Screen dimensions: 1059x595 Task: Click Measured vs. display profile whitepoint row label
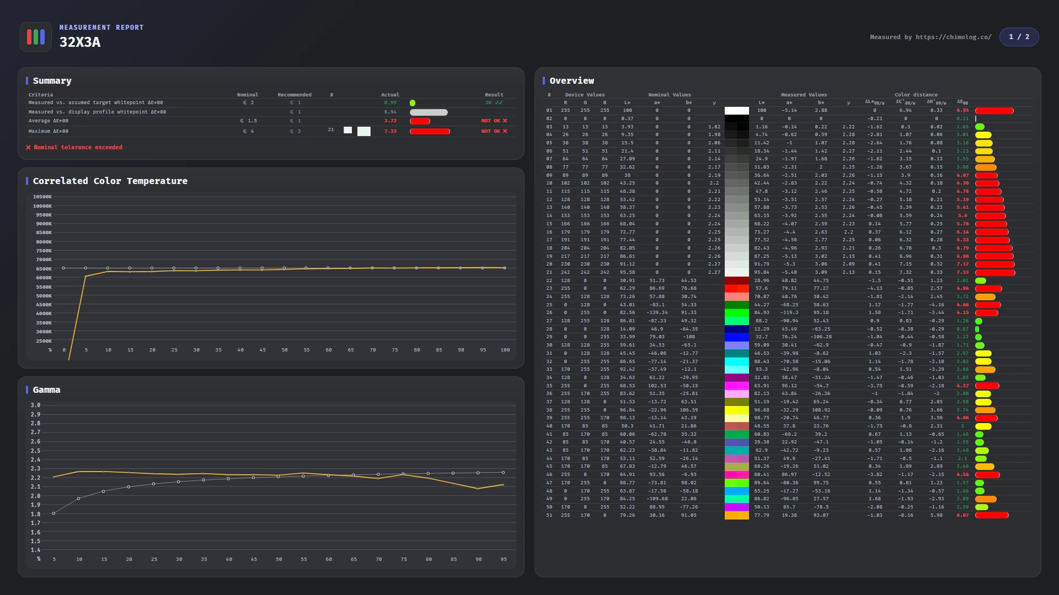tap(97, 112)
